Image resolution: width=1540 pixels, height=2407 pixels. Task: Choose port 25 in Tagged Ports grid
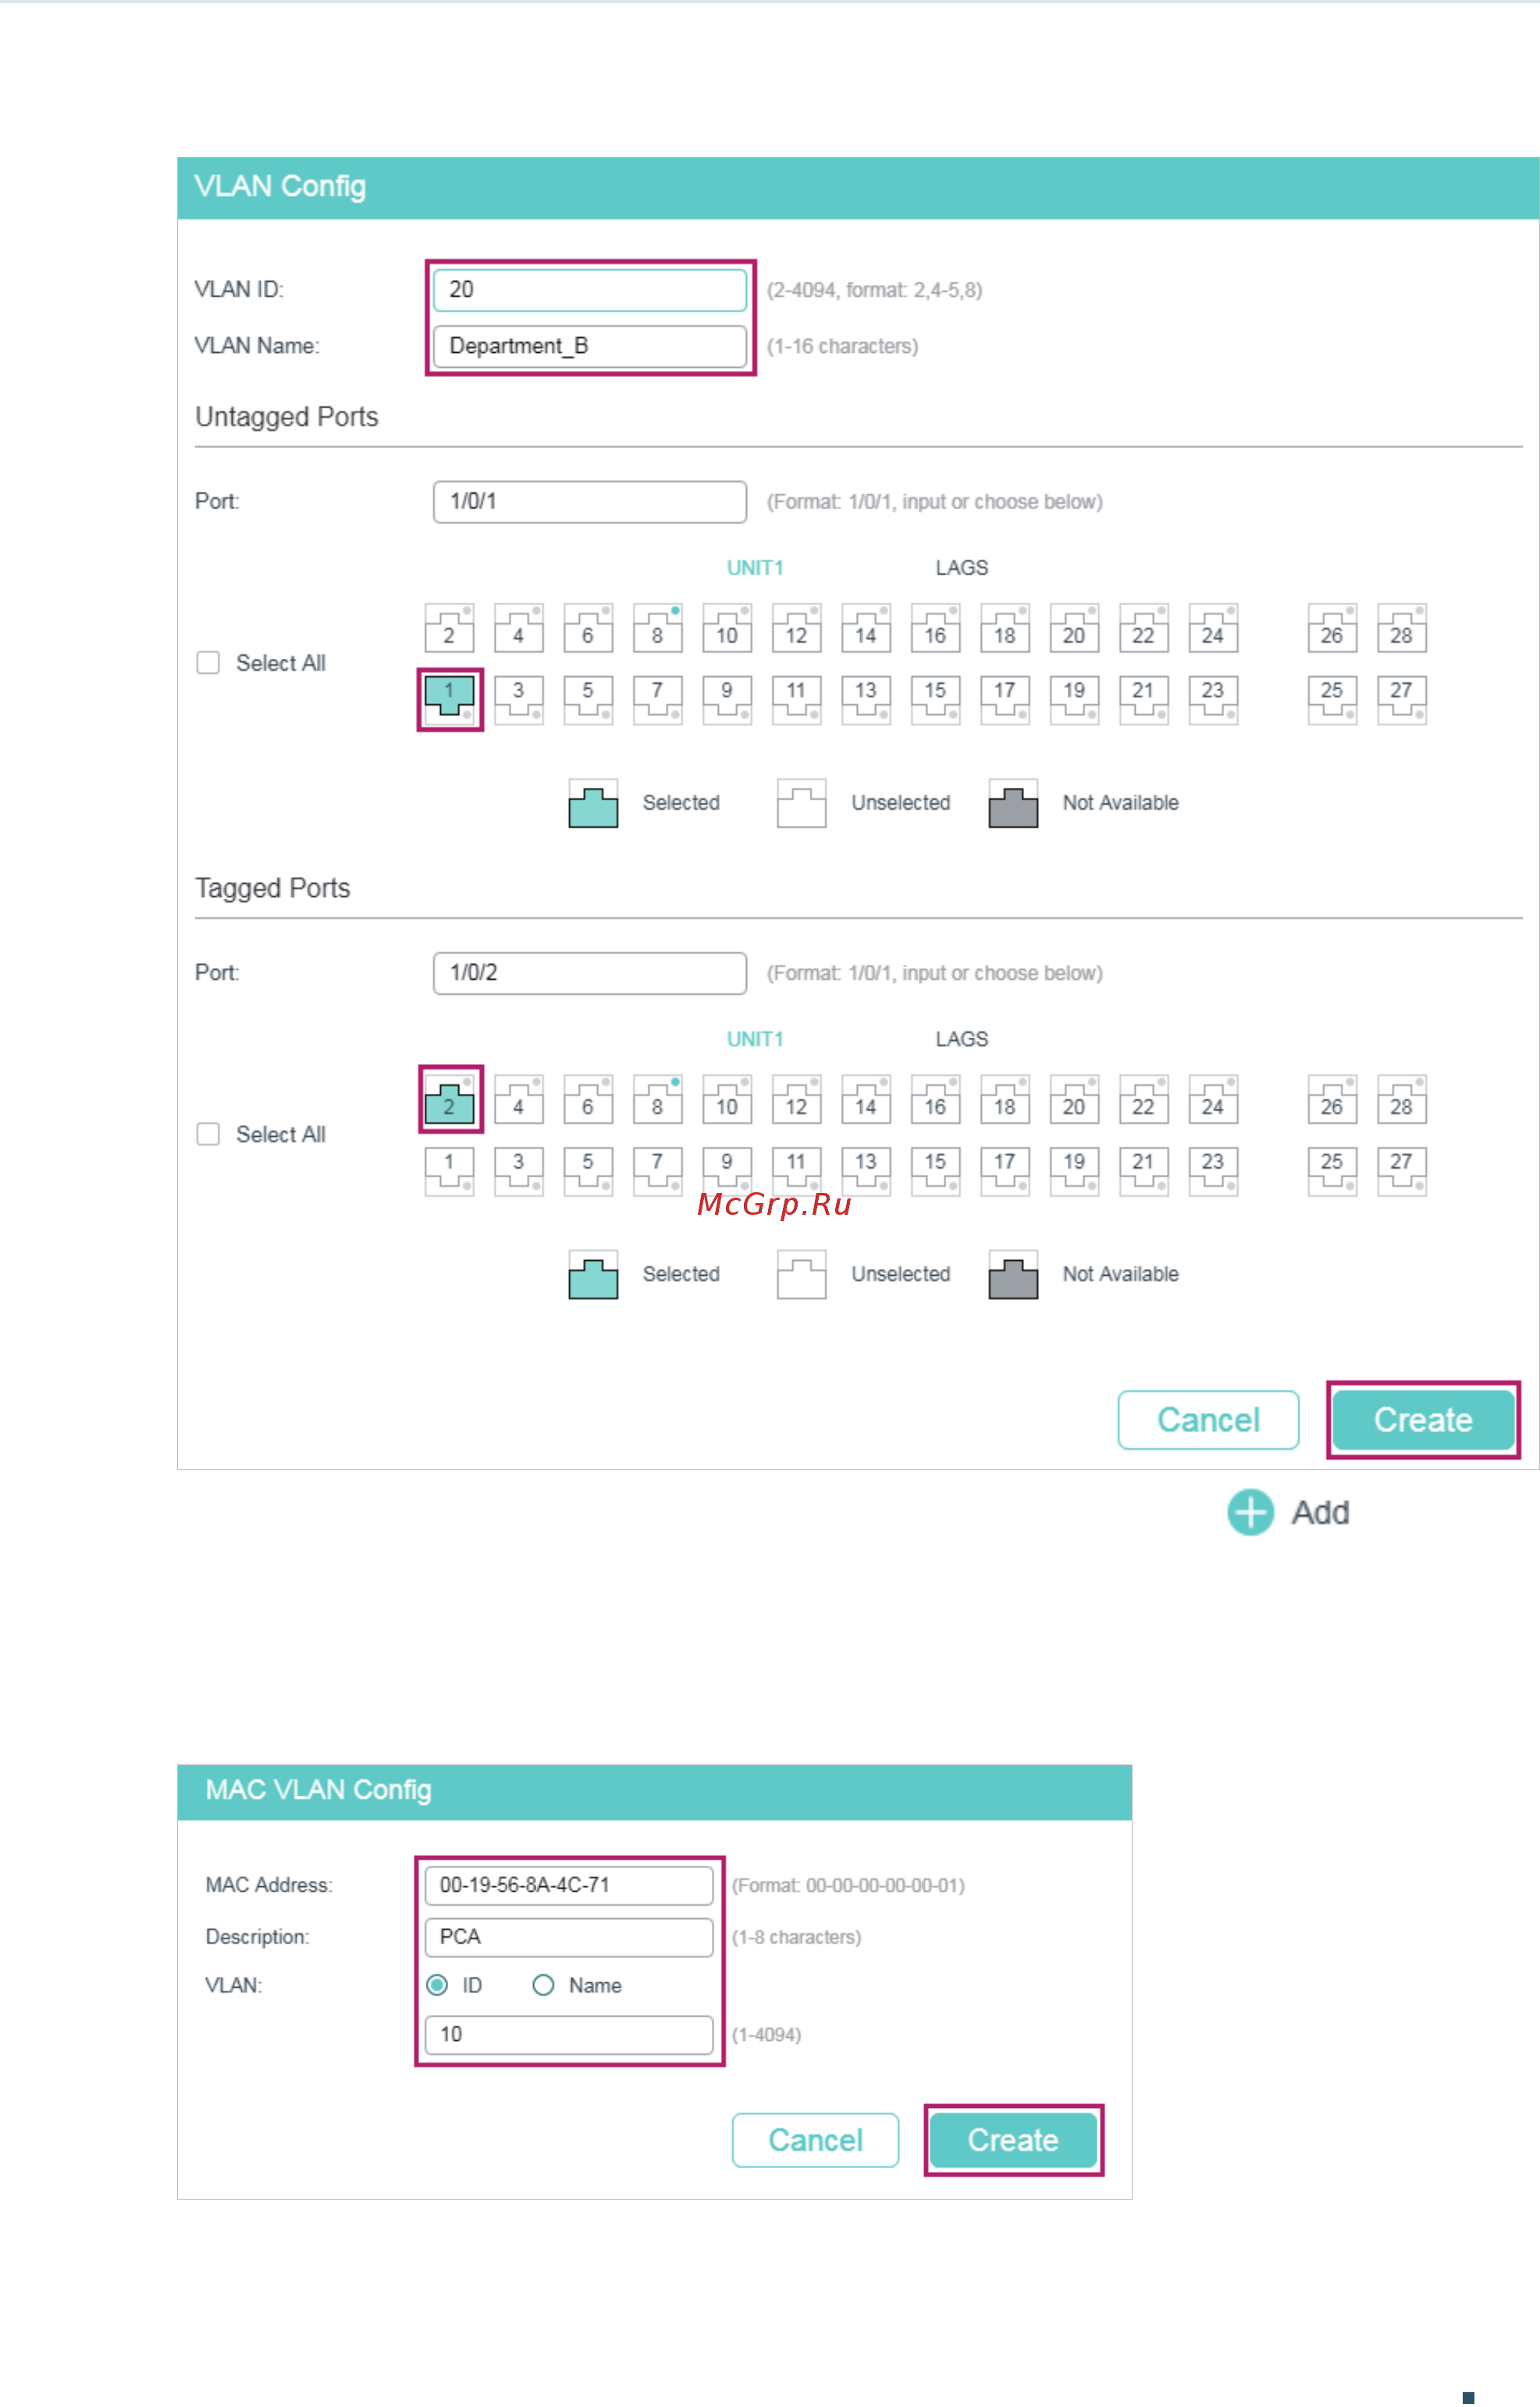point(1331,1171)
